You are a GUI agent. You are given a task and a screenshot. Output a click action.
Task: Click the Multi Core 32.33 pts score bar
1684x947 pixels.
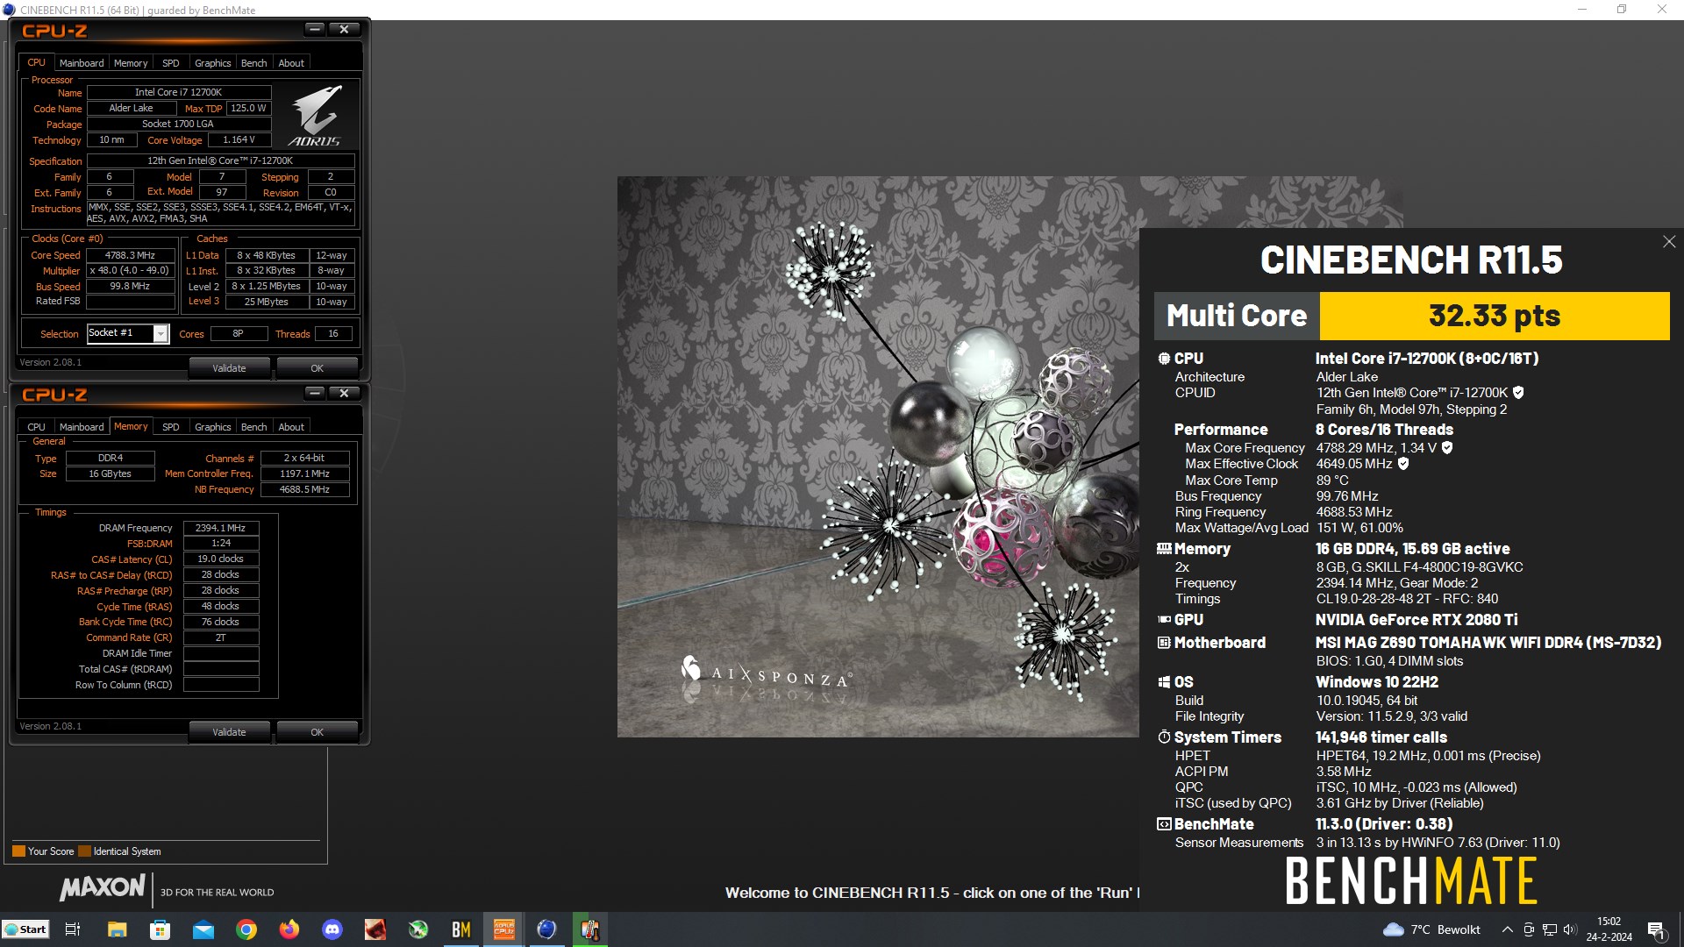tap(1411, 316)
